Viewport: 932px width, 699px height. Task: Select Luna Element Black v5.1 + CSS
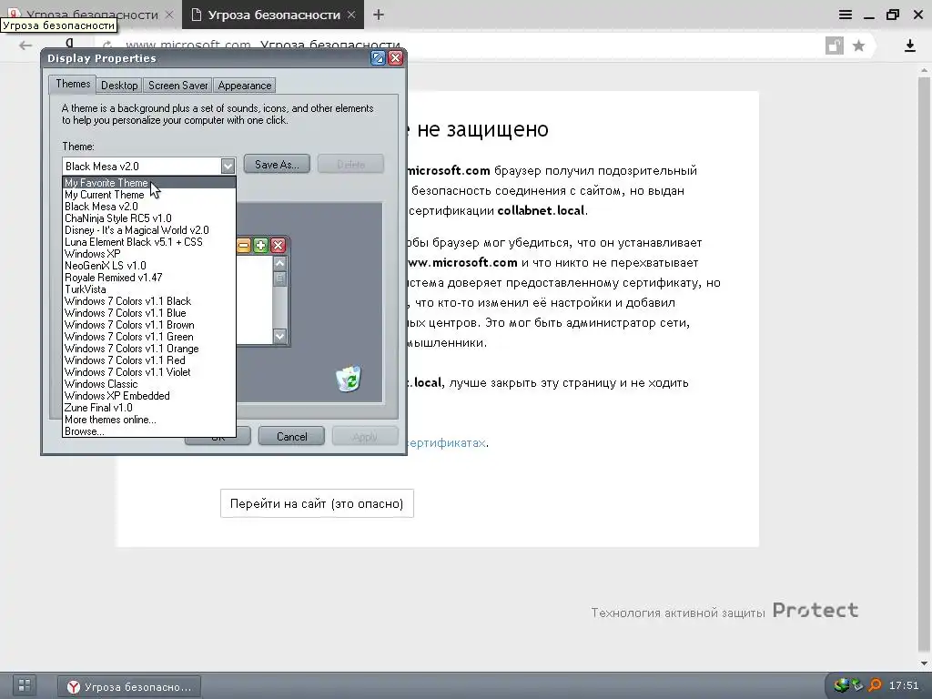tap(149, 242)
